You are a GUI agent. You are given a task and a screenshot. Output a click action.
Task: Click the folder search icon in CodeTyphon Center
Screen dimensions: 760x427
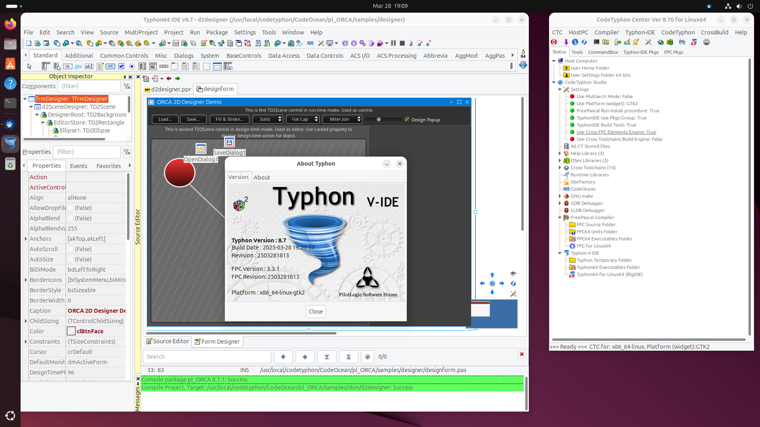pyautogui.click(x=606, y=42)
